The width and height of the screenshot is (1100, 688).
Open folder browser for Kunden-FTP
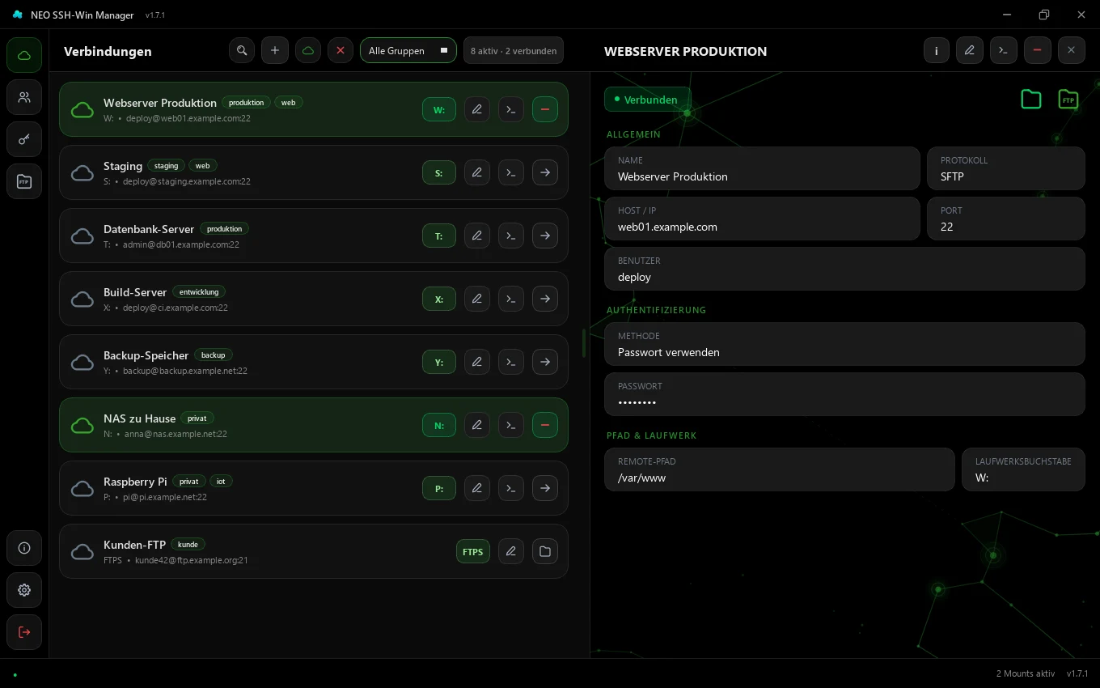(x=545, y=551)
